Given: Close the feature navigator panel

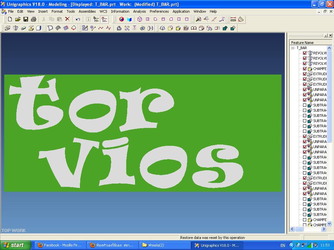Looking at the screenshot, I should 330,35.
